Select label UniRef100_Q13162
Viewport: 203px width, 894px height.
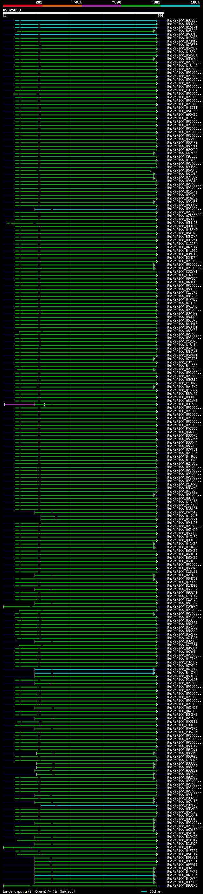182,160
